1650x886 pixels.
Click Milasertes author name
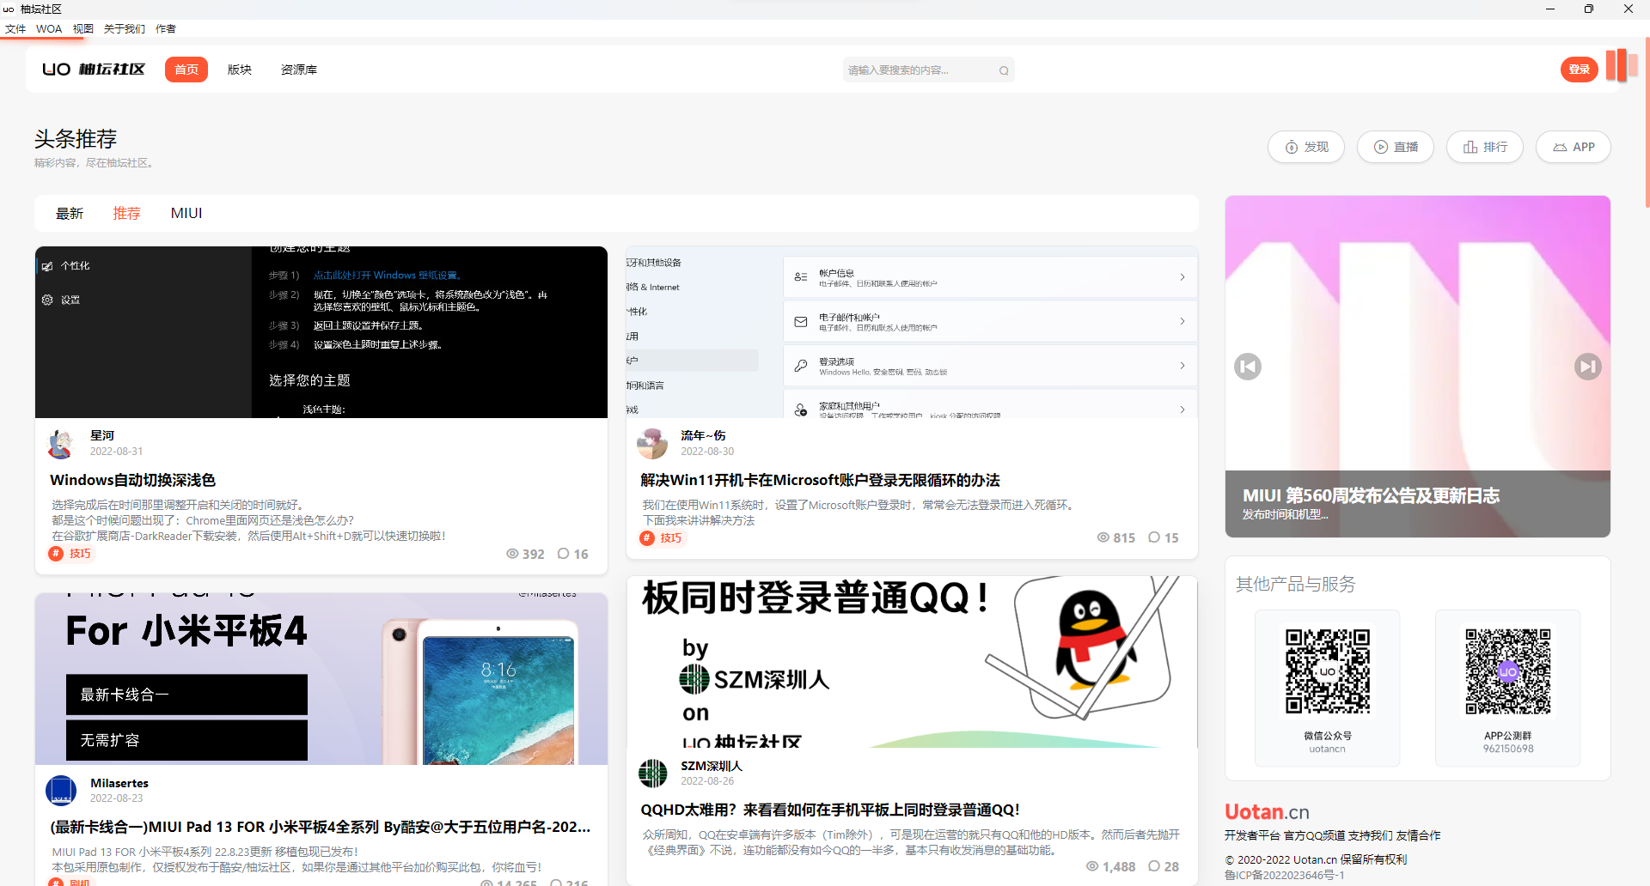119,783
